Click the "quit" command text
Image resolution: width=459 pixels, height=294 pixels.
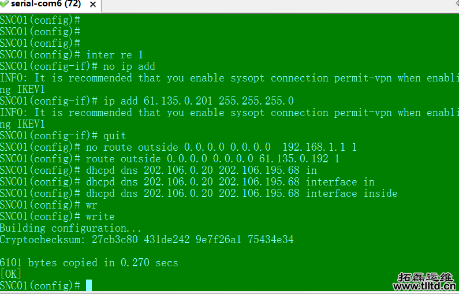114,136
